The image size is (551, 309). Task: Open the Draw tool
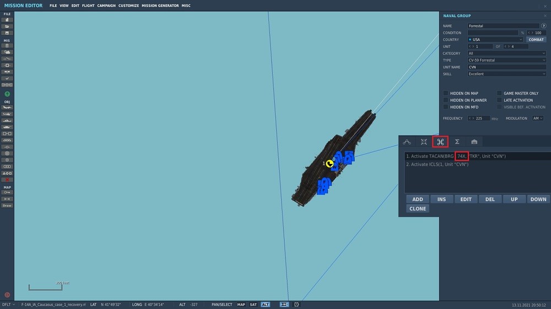(x=7, y=206)
